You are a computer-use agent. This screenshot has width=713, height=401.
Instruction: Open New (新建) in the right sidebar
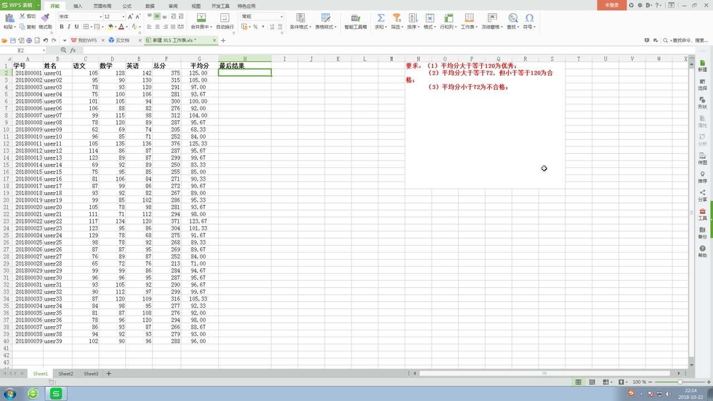click(702, 66)
